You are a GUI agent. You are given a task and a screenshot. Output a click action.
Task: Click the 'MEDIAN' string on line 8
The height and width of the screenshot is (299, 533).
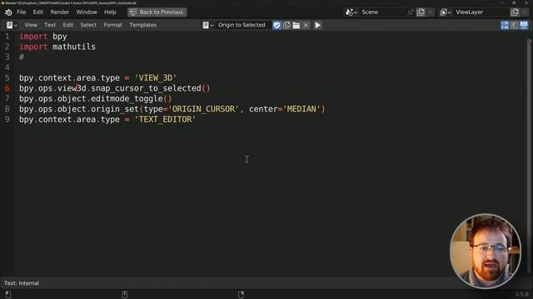pyautogui.click(x=301, y=109)
